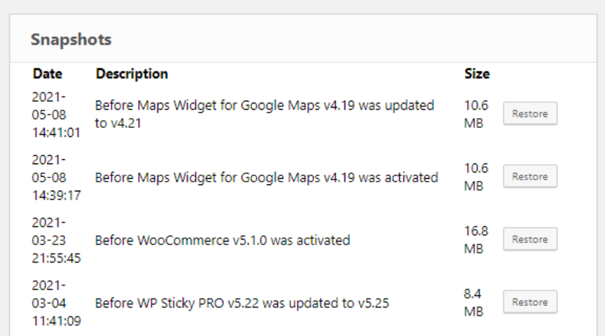605x336 pixels.
Task: Restore the Maps Widget v4.19 activated snapshot
Action: tap(530, 177)
